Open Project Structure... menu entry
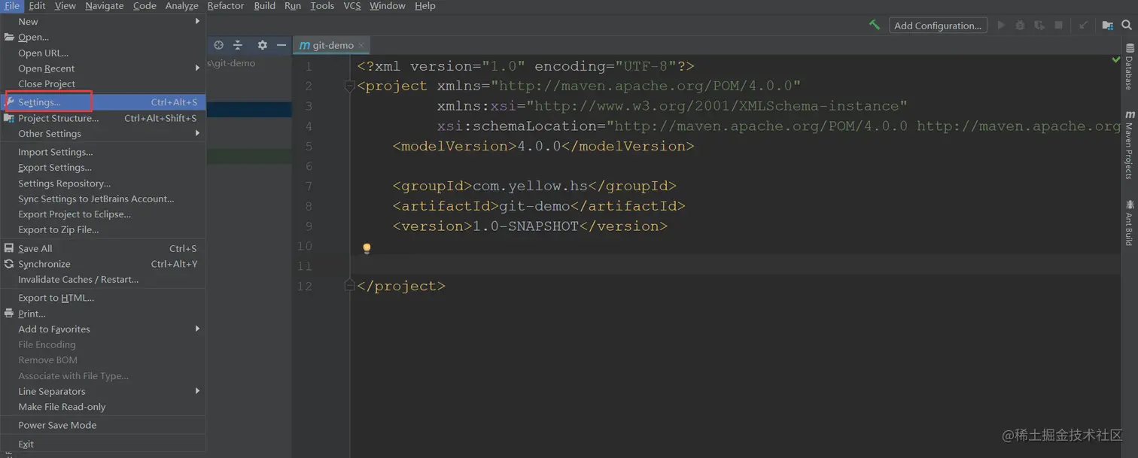Screen dimensions: 1138x458 103,118
